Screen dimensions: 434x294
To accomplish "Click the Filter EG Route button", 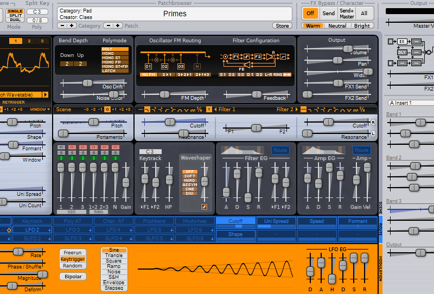I will pos(280,150).
